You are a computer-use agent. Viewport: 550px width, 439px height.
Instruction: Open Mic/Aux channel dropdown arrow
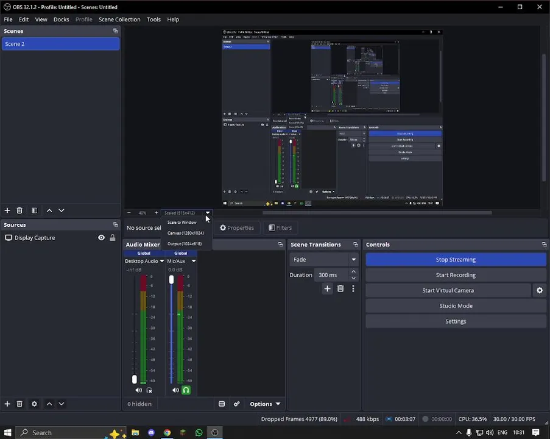pyautogui.click(x=194, y=262)
